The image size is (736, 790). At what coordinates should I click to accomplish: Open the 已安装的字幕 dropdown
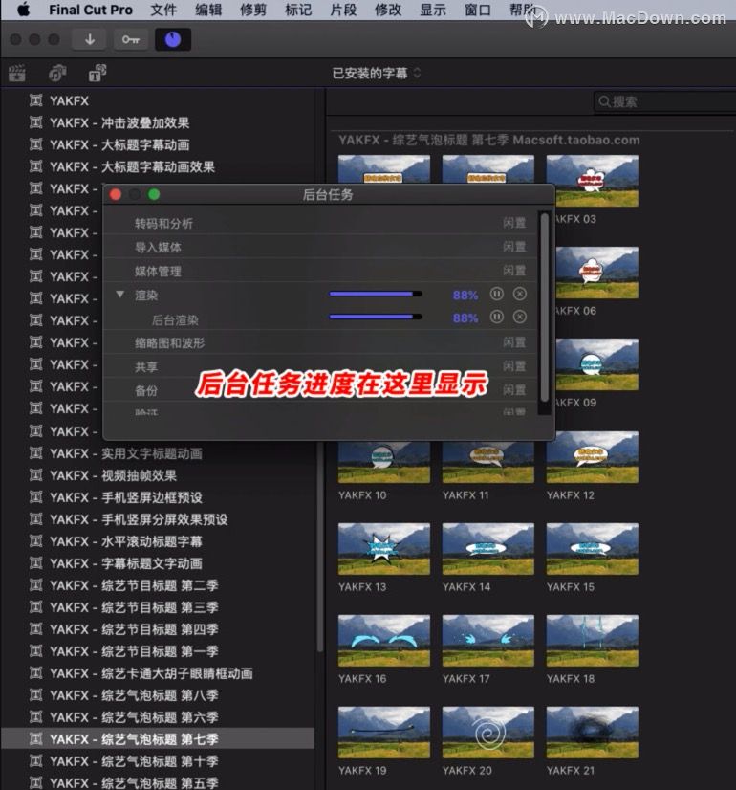[376, 73]
